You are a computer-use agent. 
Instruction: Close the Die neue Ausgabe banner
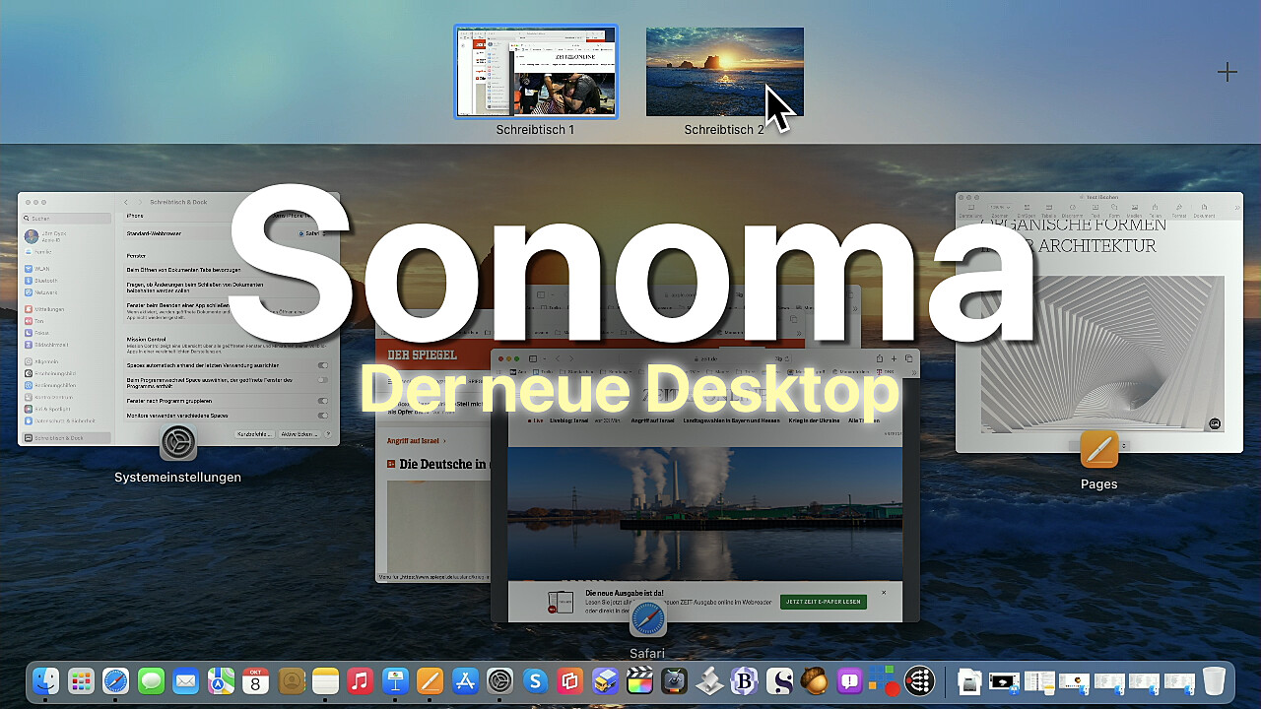pos(884,592)
